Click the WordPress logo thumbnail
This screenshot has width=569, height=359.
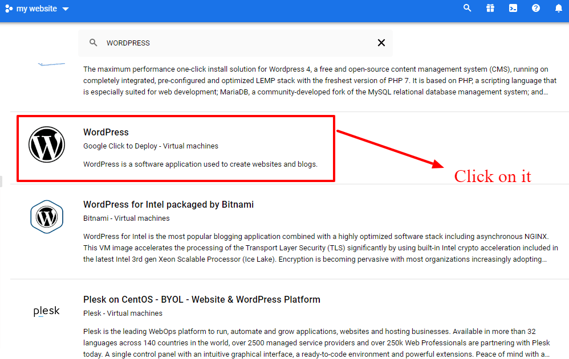click(x=47, y=145)
